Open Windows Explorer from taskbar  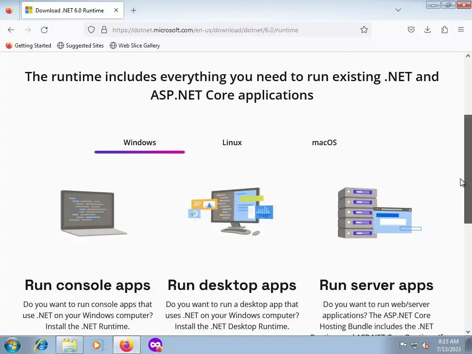(x=70, y=345)
